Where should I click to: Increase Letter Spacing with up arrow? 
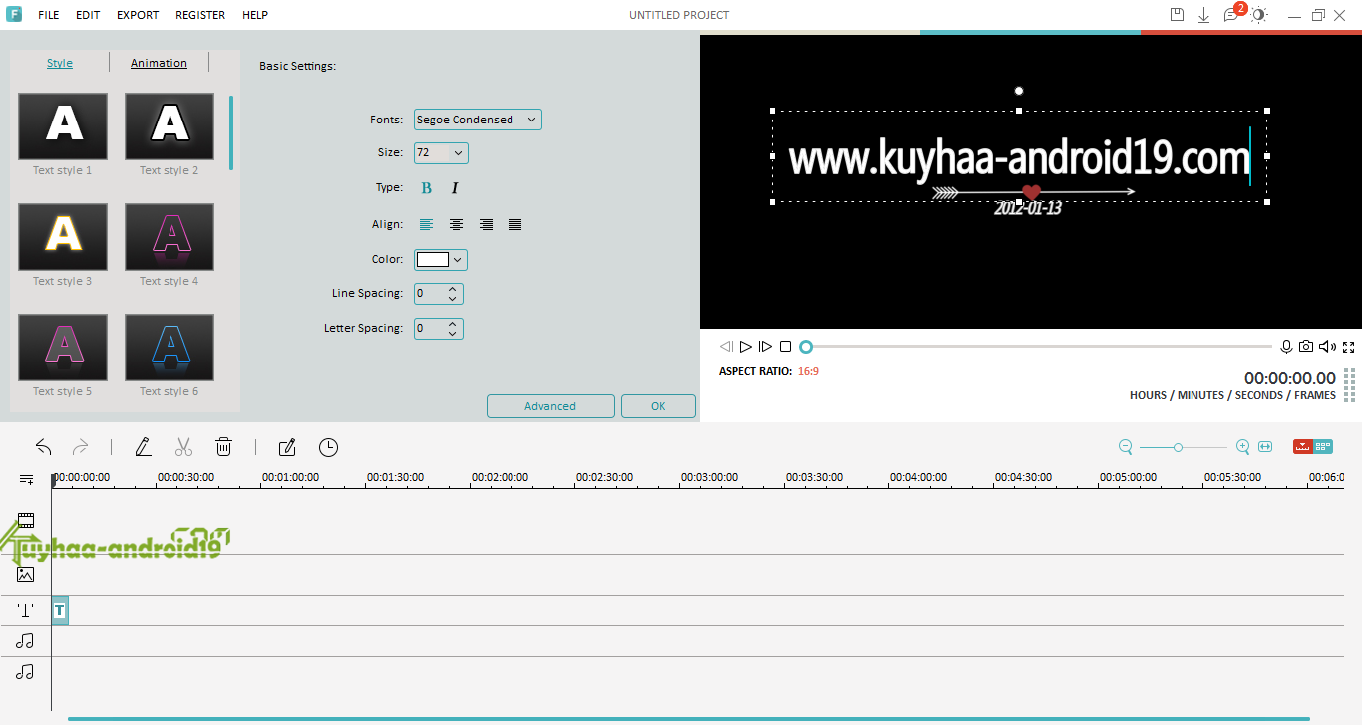pos(453,323)
